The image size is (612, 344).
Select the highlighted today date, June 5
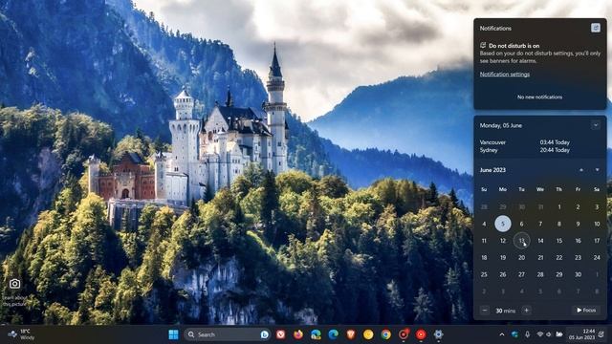click(503, 224)
